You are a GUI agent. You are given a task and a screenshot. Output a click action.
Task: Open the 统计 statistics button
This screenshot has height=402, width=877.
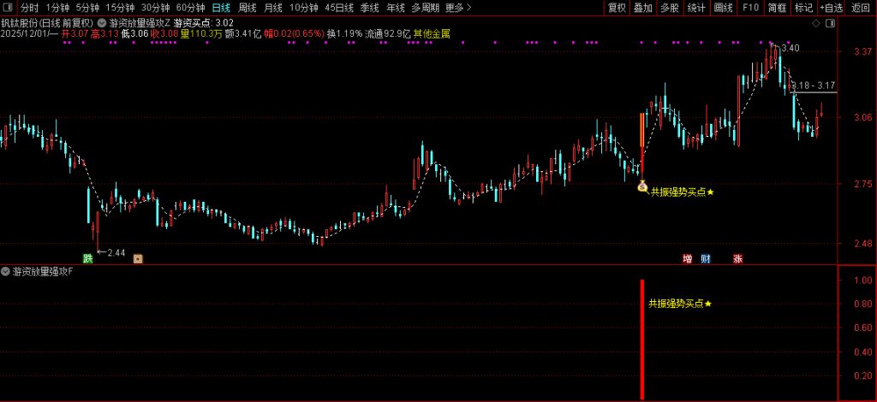point(695,8)
